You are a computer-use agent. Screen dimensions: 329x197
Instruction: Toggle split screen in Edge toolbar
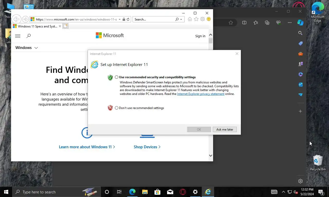pyautogui.click(x=244, y=23)
